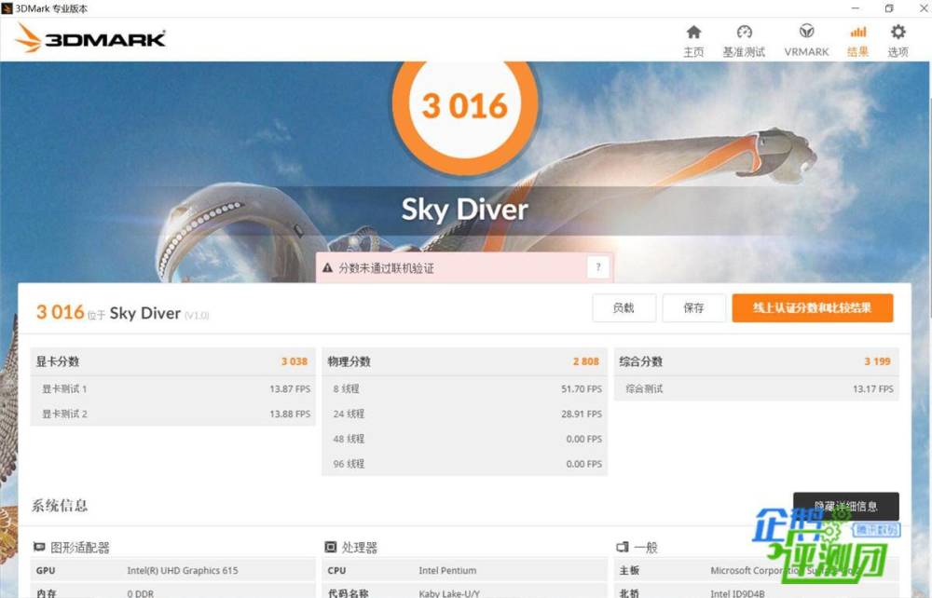The width and height of the screenshot is (932, 598).
Task: Open the 基准测试 benchmarks tab
Action: coord(744,41)
